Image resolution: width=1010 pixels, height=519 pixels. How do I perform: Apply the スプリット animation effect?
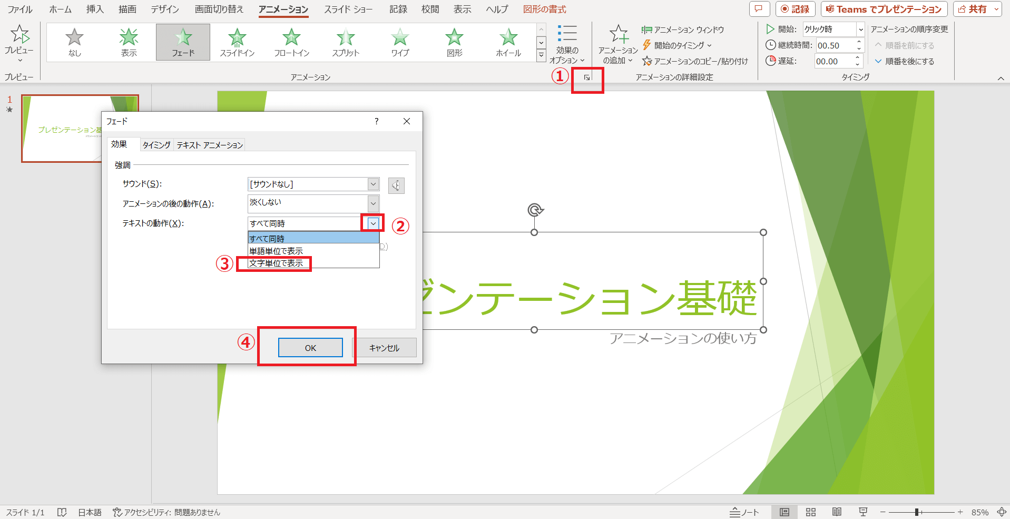pyautogui.click(x=346, y=42)
